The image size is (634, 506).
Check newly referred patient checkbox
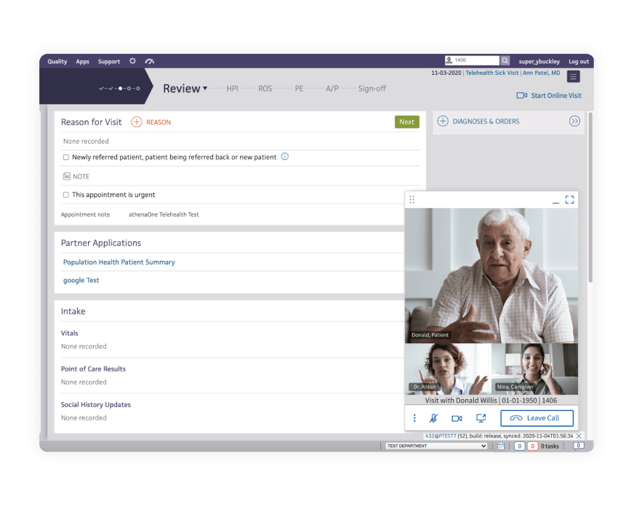(66, 157)
